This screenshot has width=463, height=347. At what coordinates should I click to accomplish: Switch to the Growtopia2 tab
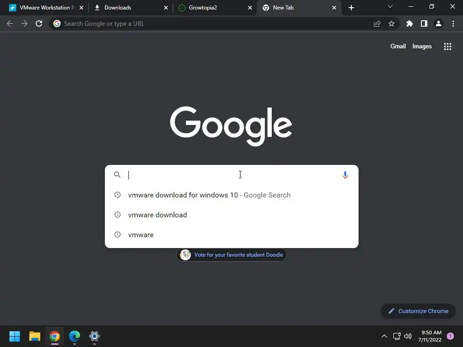click(x=214, y=8)
